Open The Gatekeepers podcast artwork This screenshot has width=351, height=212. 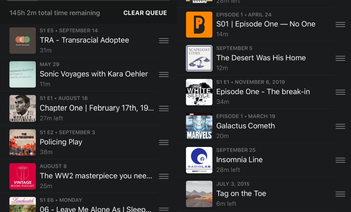tap(23, 142)
